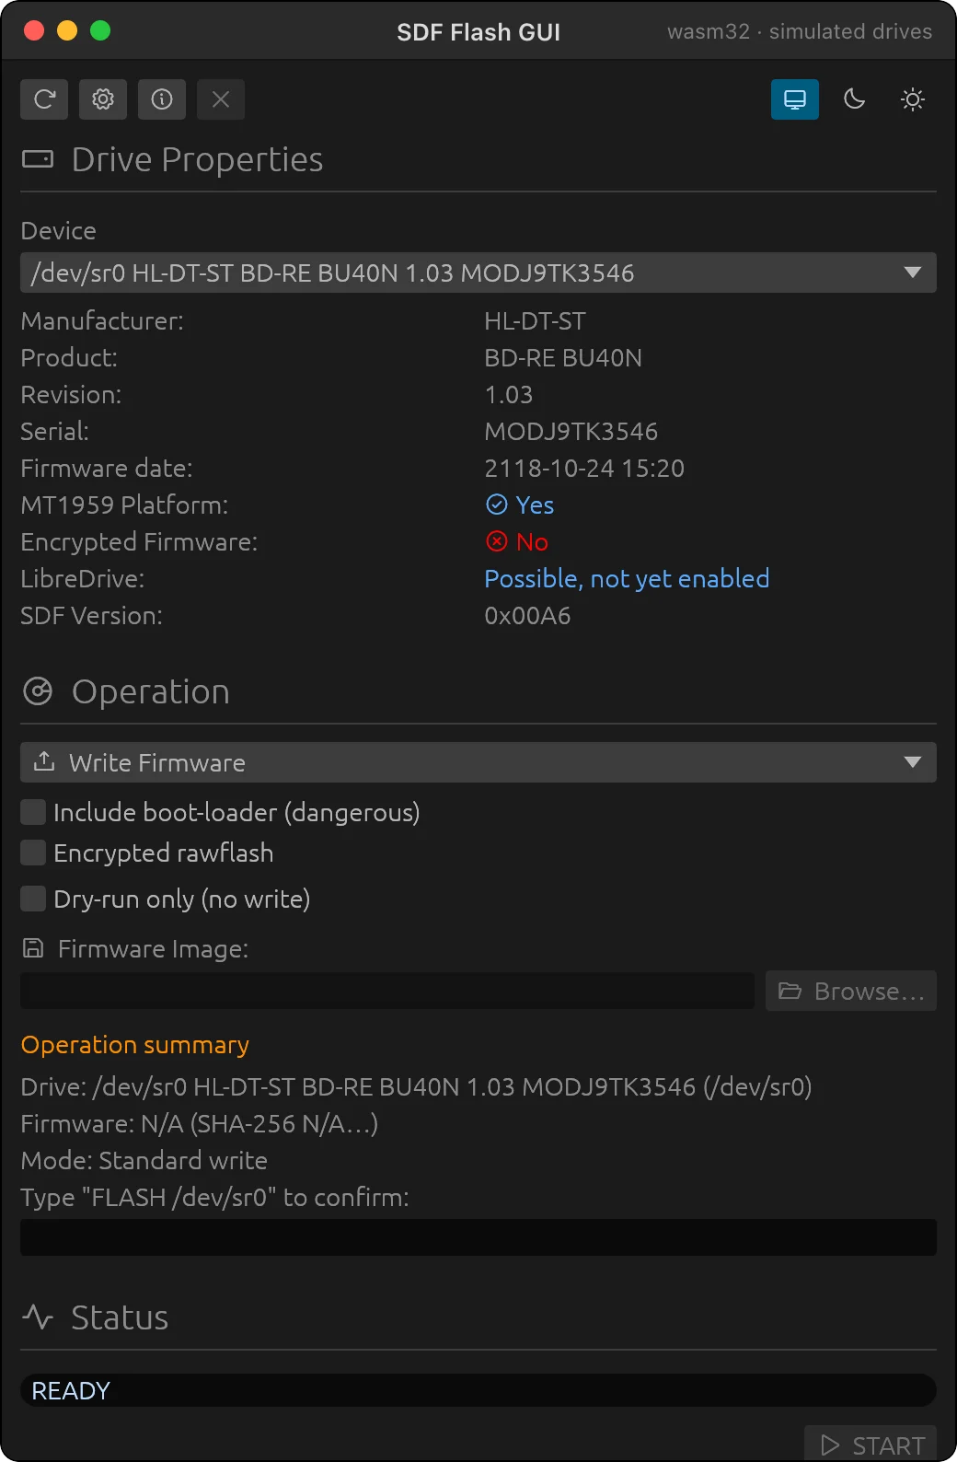
Task: Click the 'Firmware: N/A (SHA-256 N/A…)' line
Action: coord(200,1123)
